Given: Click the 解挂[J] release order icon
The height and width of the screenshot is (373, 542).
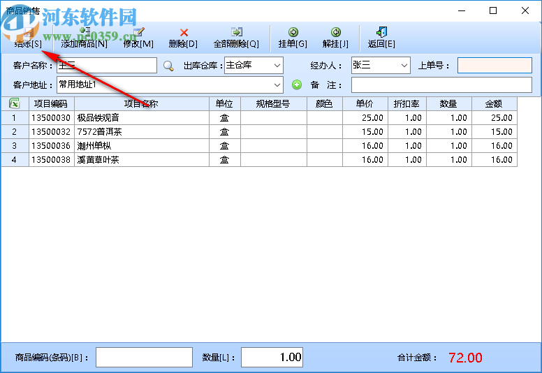Looking at the screenshot, I should tap(336, 32).
